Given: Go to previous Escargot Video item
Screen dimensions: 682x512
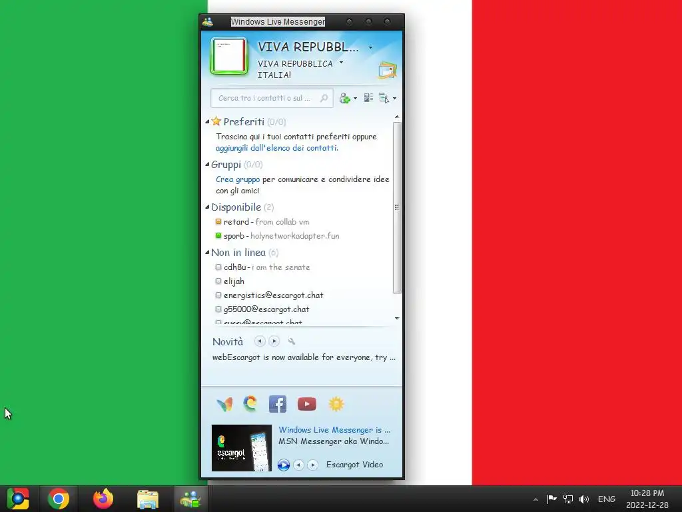Looking at the screenshot, I should click(298, 465).
